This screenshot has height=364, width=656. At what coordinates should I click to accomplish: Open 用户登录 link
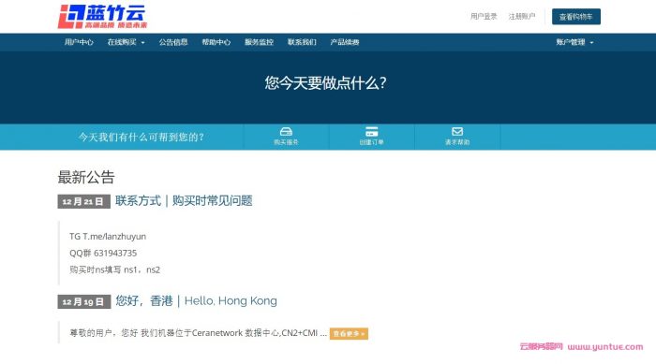484,16
